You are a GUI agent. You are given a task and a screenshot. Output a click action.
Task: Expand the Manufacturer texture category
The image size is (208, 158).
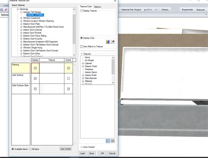coord(83,78)
